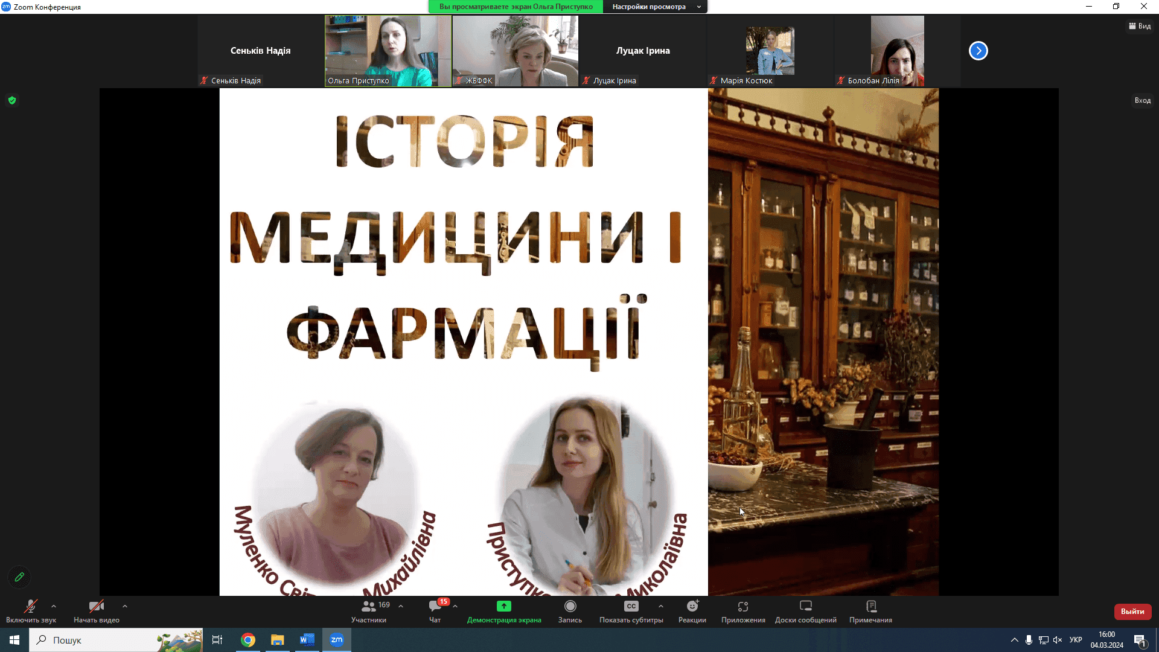Expand audio options arrow beside Включить звук
This screenshot has width=1159, height=652.
click(54, 606)
